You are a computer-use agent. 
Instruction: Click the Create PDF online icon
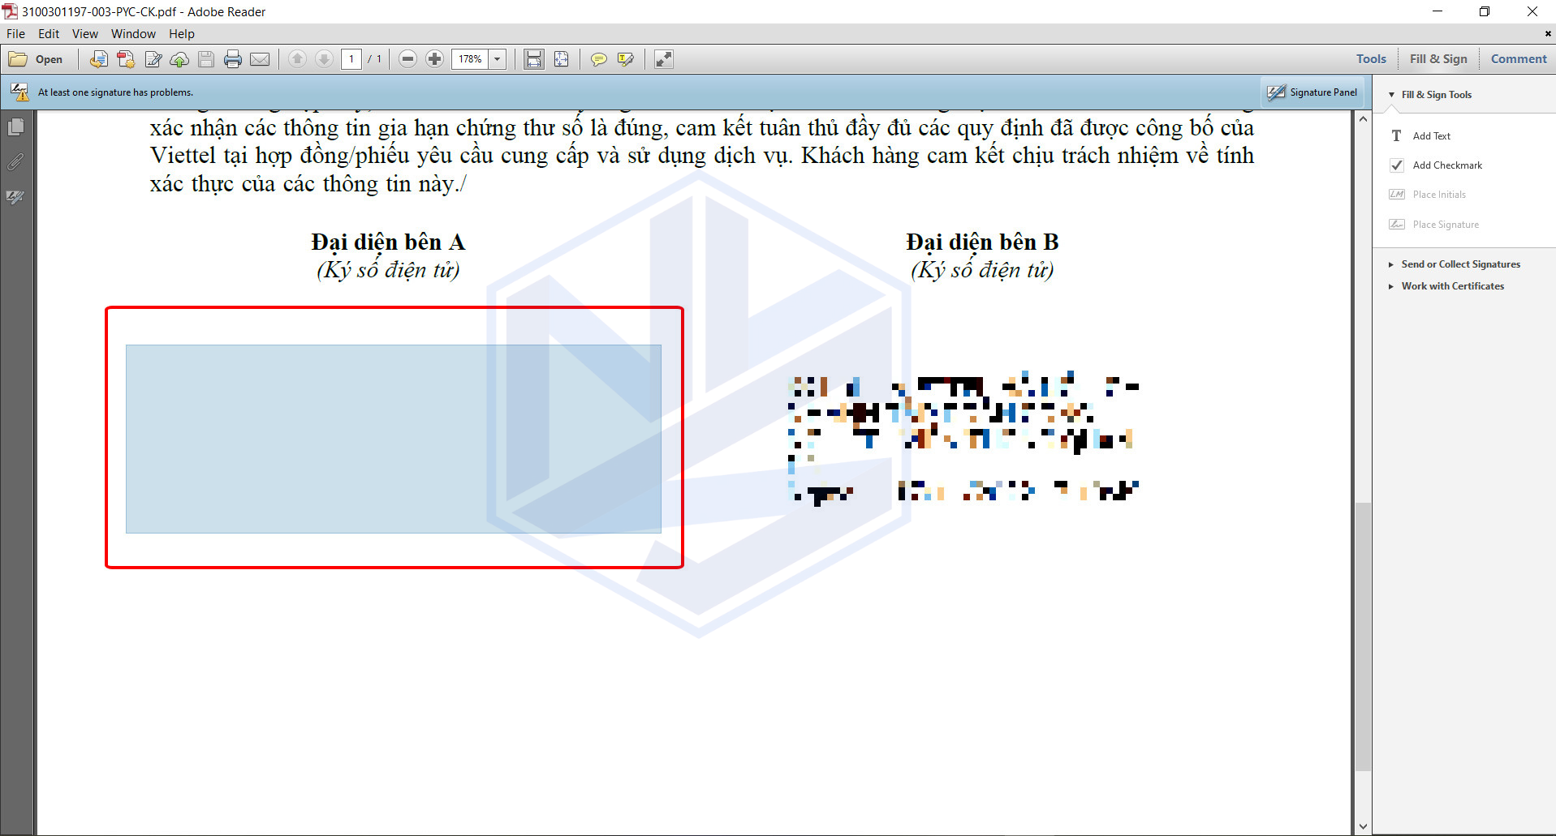click(126, 59)
